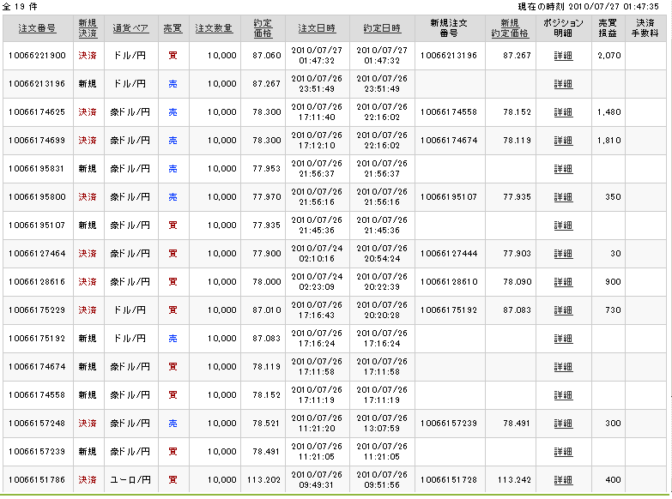Click the 注文数量 column header
This screenshot has height=499, width=672.
coord(213,28)
